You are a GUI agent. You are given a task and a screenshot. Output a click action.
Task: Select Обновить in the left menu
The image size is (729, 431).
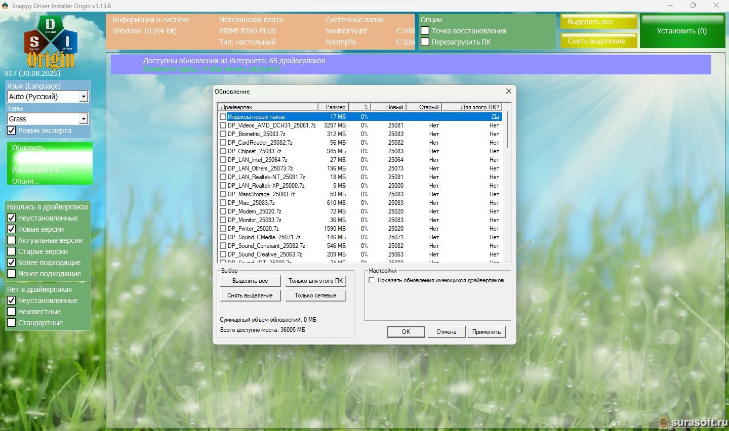(x=28, y=148)
